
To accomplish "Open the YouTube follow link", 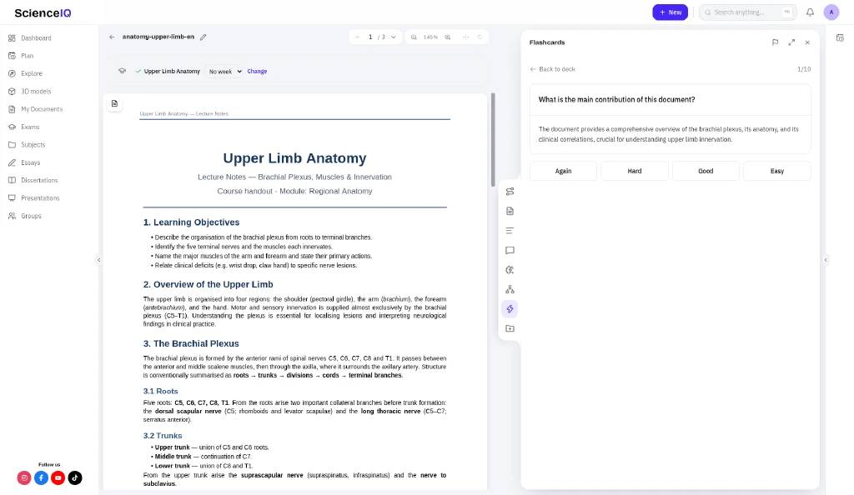I will pyautogui.click(x=58, y=477).
